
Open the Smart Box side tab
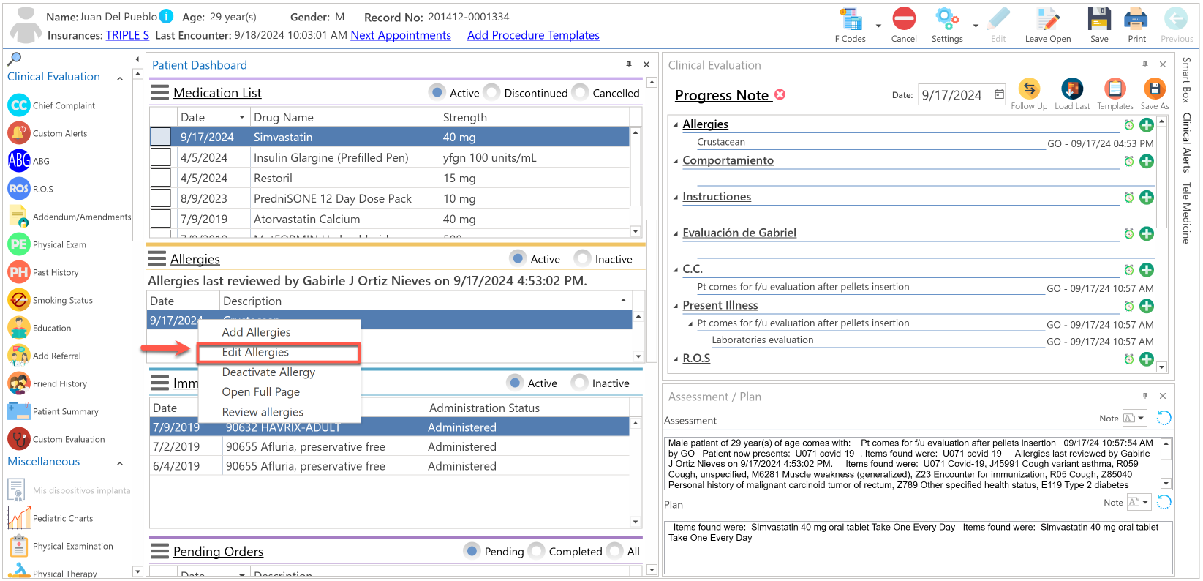[x=1186, y=80]
